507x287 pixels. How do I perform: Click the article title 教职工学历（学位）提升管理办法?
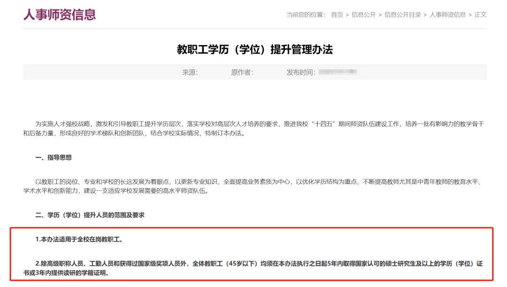(x=254, y=50)
